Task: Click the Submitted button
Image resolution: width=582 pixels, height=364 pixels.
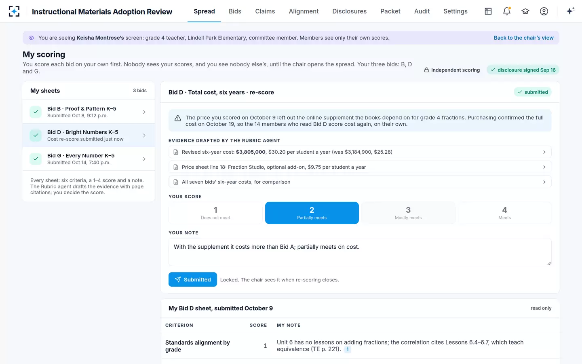Action: [193, 279]
